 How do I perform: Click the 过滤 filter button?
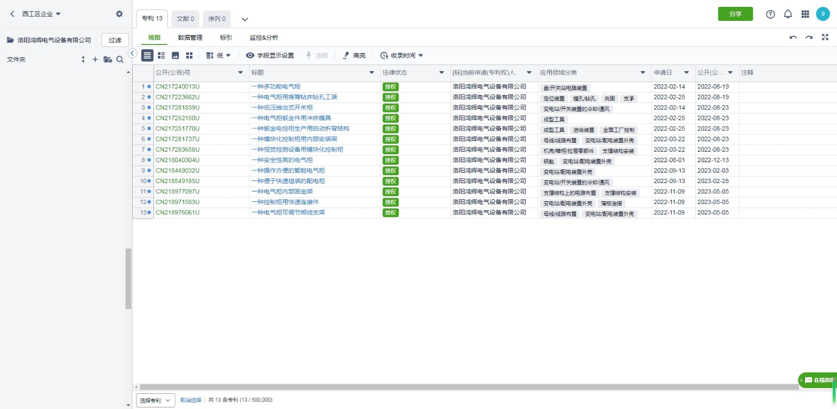click(115, 40)
